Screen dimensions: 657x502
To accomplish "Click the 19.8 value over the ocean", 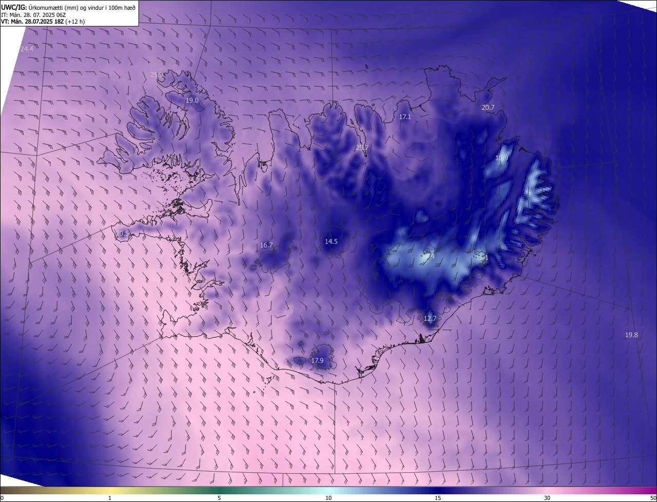I will coord(631,335).
